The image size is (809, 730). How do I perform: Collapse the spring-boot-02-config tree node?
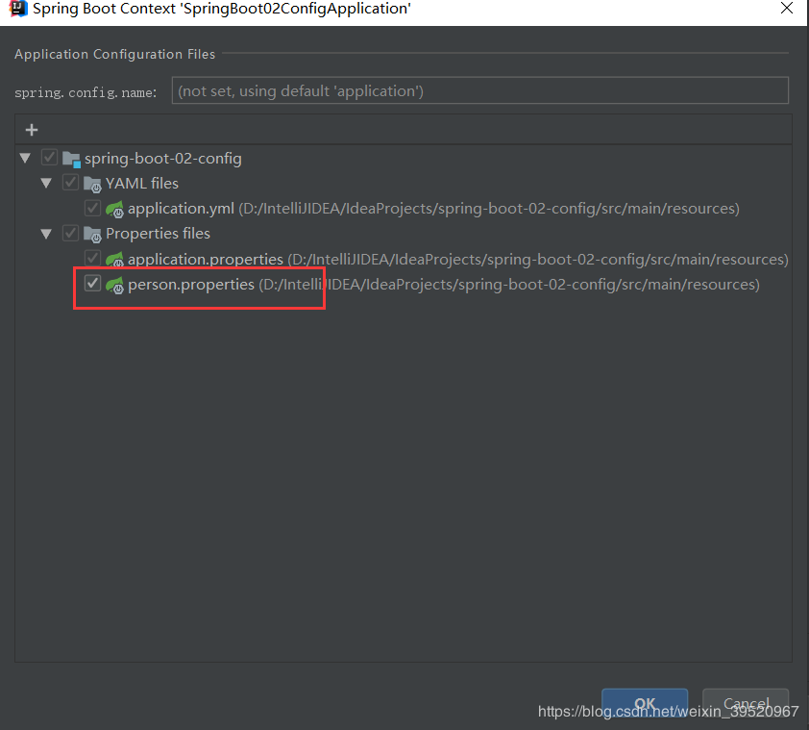(25, 158)
